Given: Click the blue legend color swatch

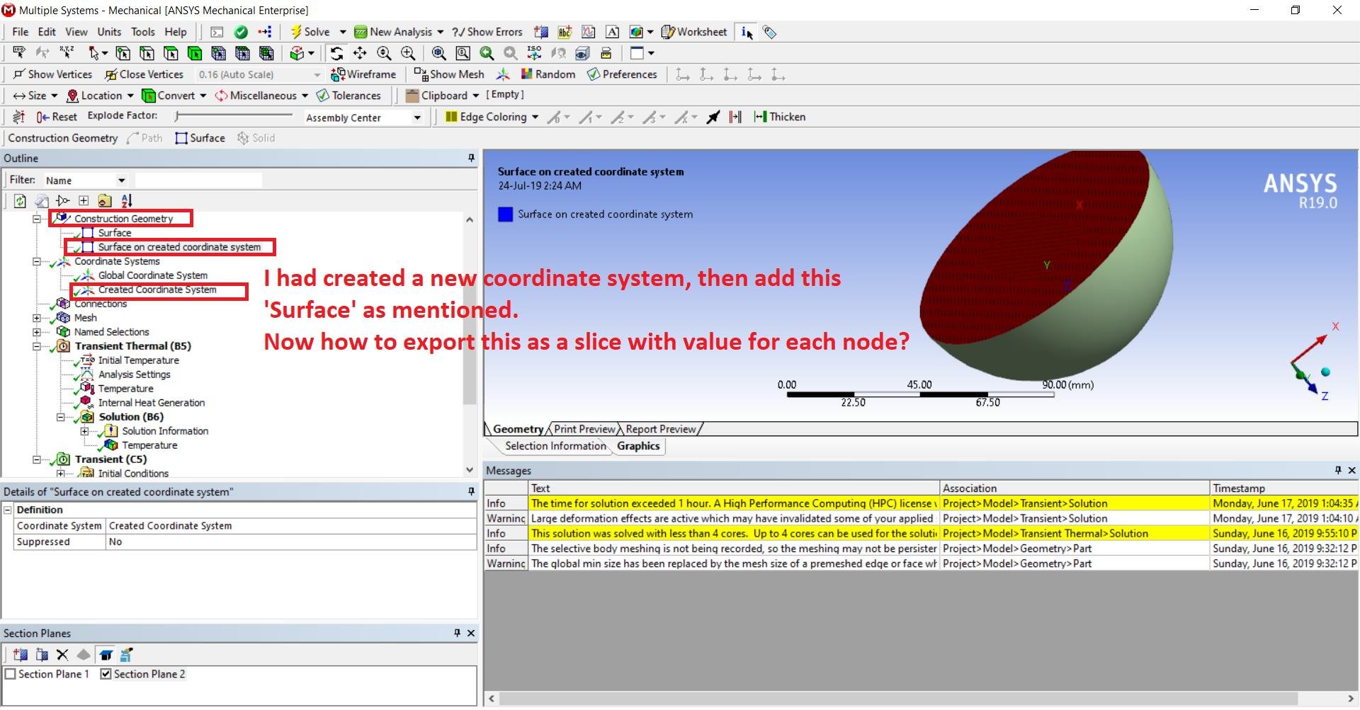Looking at the screenshot, I should point(505,214).
